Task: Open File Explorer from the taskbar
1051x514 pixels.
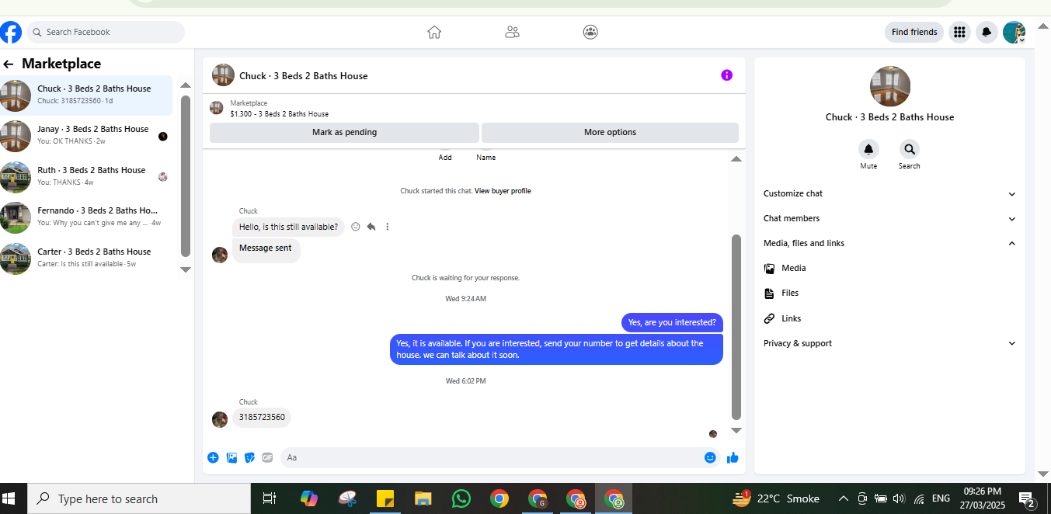Action: pyautogui.click(x=423, y=498)
